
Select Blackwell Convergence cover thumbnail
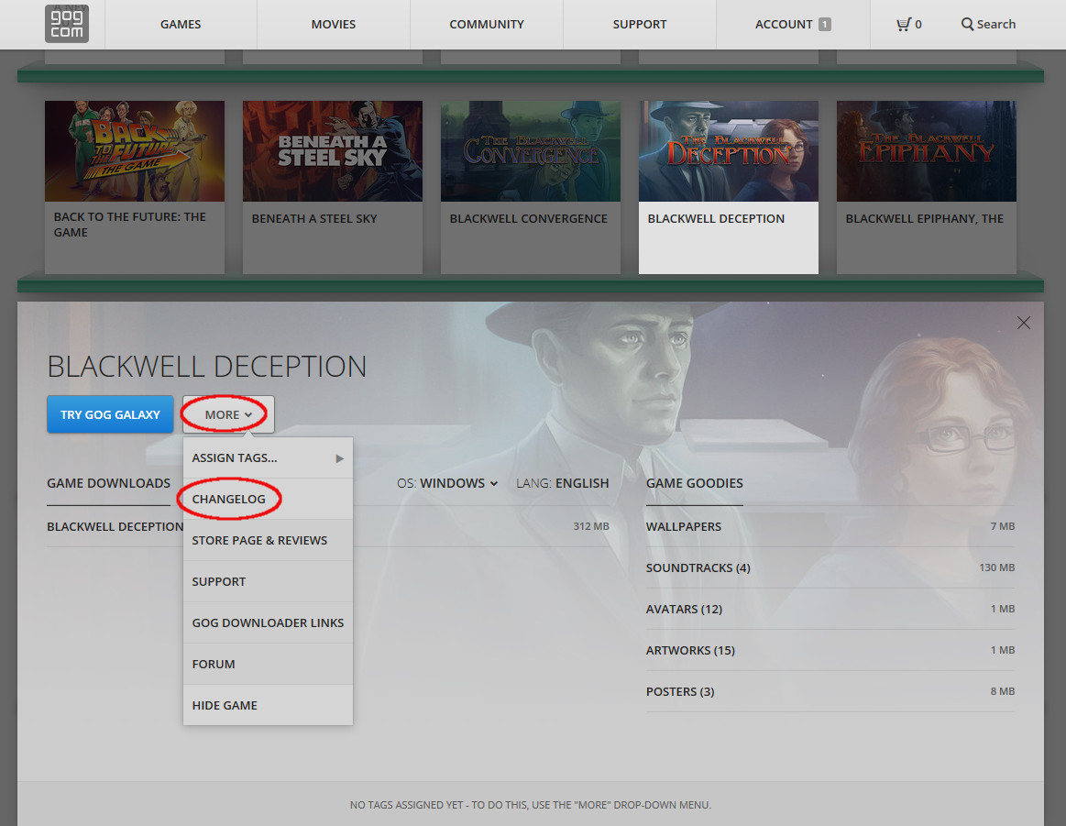click(531, 151)
